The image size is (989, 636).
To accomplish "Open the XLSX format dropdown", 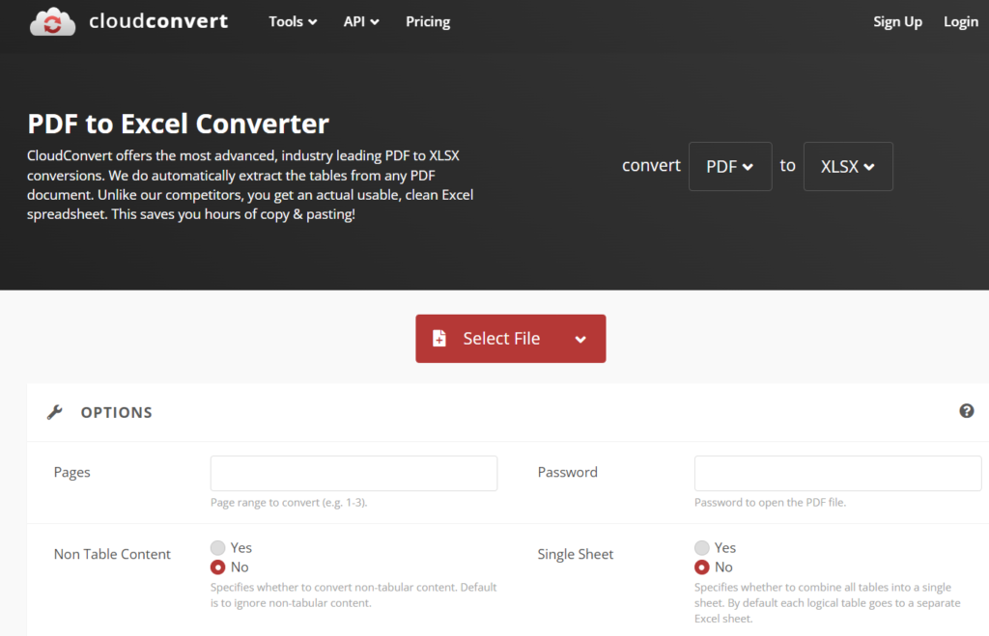I will pos(847,166).
